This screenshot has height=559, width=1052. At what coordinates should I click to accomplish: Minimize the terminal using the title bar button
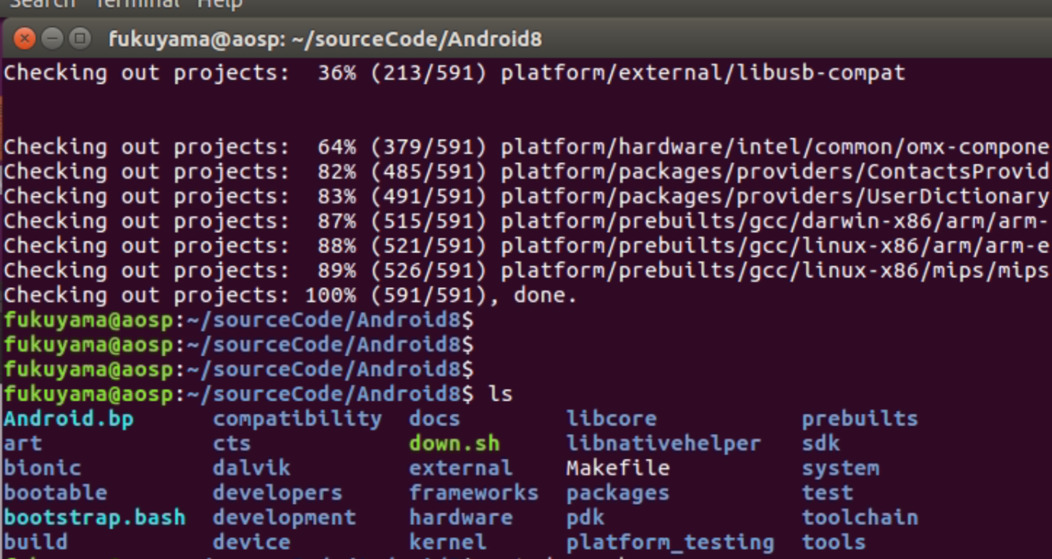(x=52, y=39)
